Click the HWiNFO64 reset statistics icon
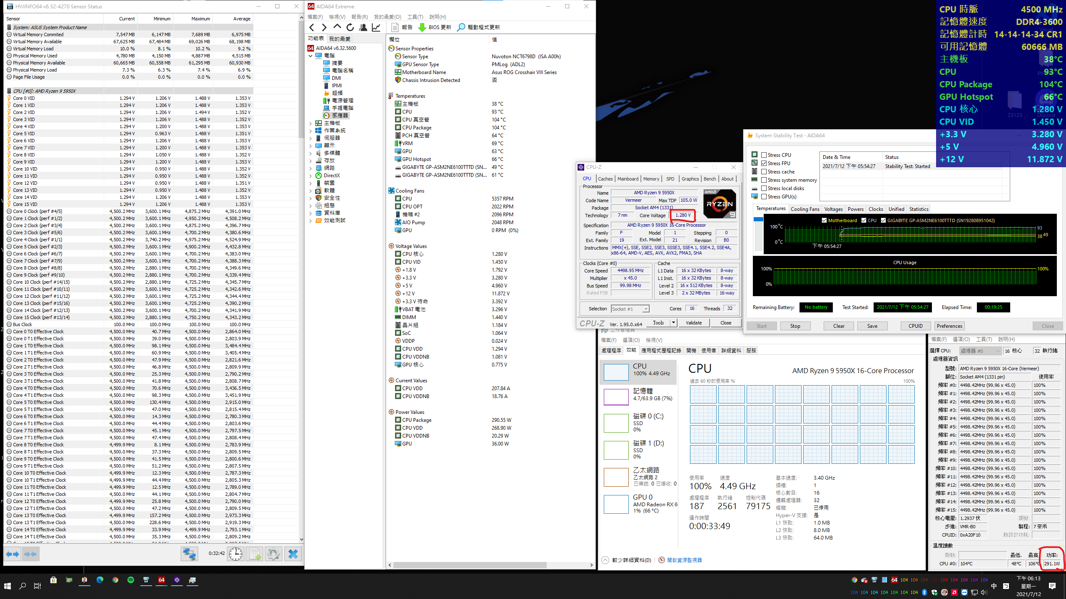Image resolution: width=1066 pixels, height=599 pixels. coord(236,554)
